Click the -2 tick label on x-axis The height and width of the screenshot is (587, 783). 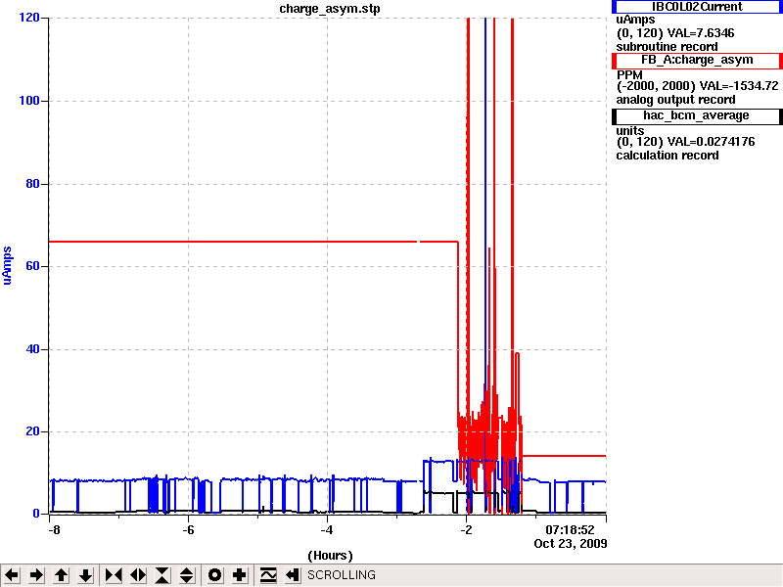[466, 529]
